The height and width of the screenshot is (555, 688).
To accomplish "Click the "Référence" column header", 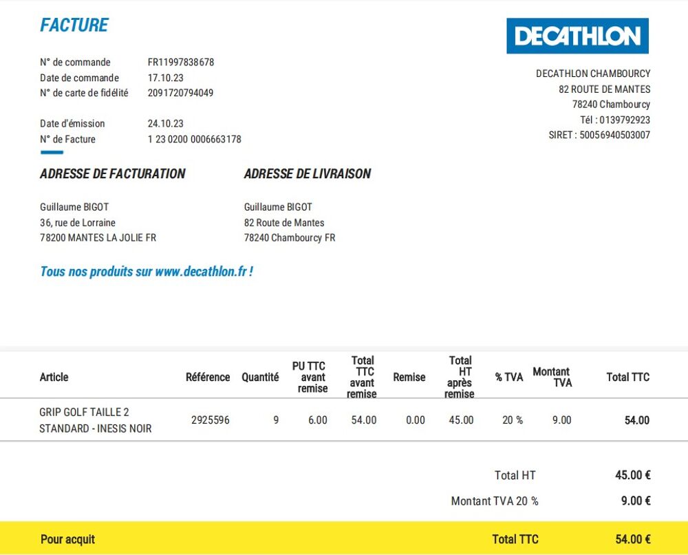I will point(208,378).
